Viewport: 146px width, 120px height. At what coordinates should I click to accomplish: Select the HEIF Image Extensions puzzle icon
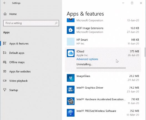point(71,30)
